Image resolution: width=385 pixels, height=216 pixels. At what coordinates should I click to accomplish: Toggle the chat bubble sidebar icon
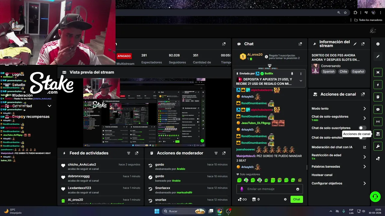pyautogui.click(x=378, y=109)
